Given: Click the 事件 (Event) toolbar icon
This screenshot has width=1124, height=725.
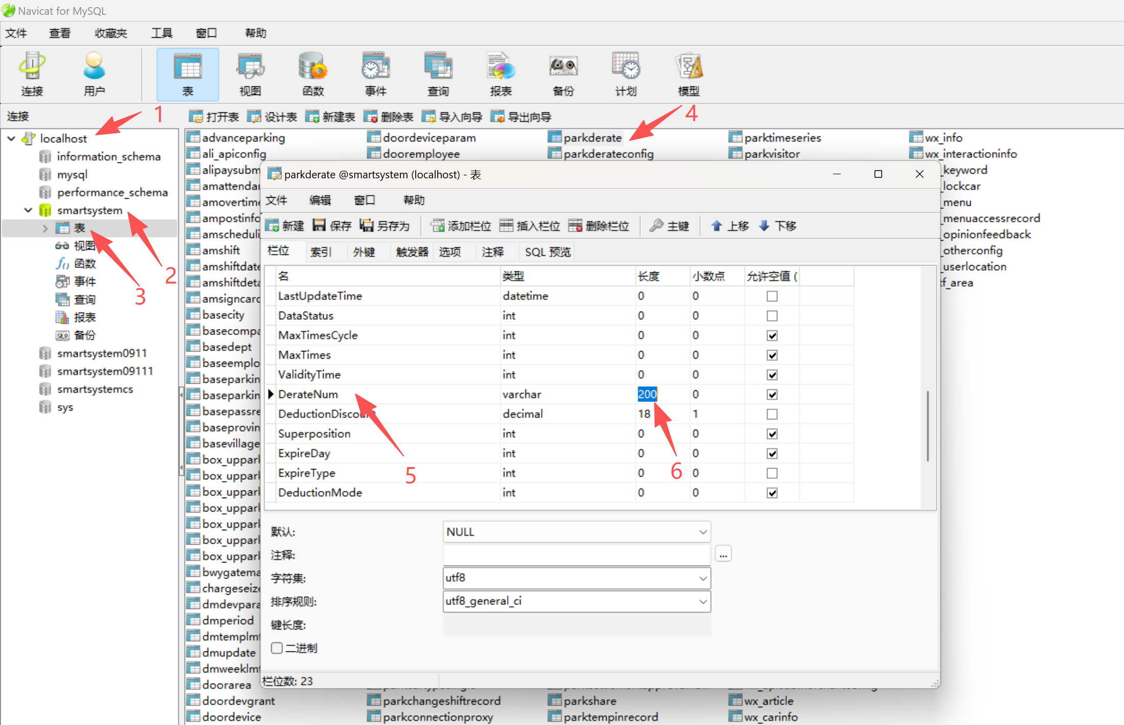Looking at the screenshot, I should [375, 74].
